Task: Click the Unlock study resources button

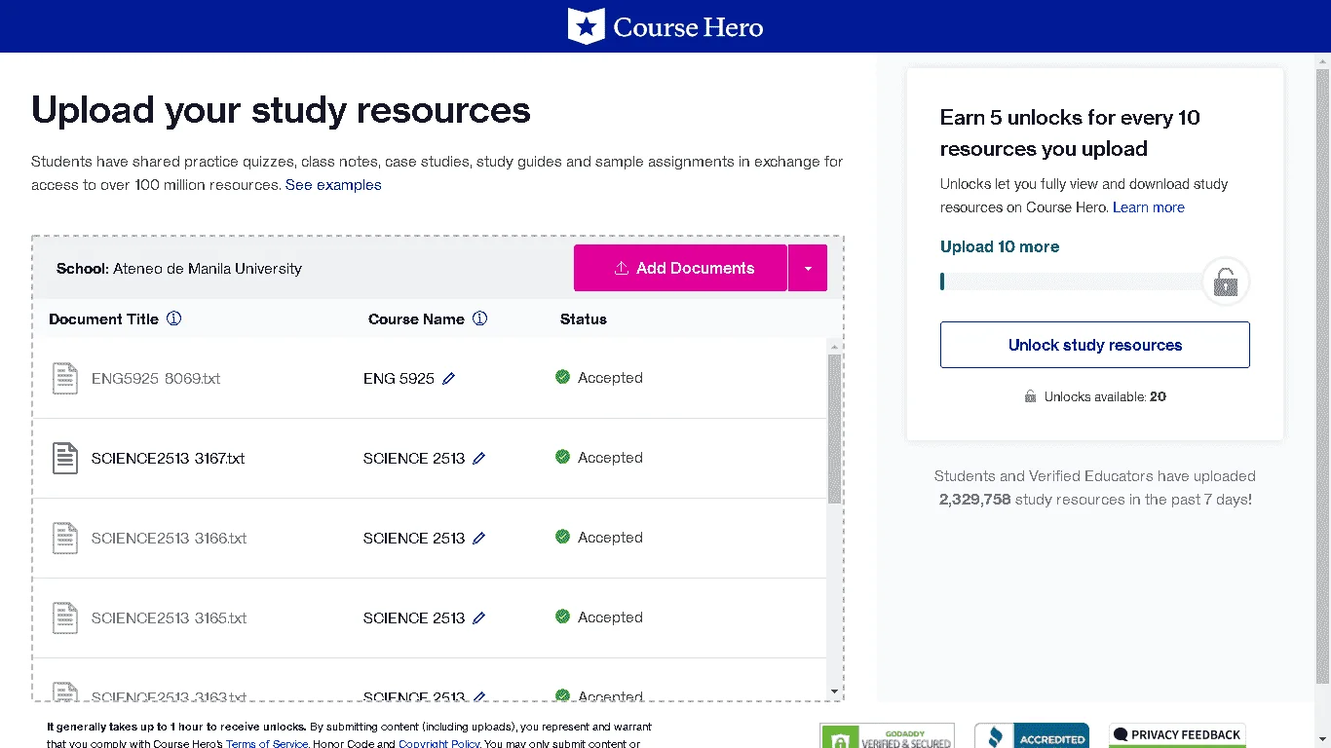Action: pos(1095,345)
